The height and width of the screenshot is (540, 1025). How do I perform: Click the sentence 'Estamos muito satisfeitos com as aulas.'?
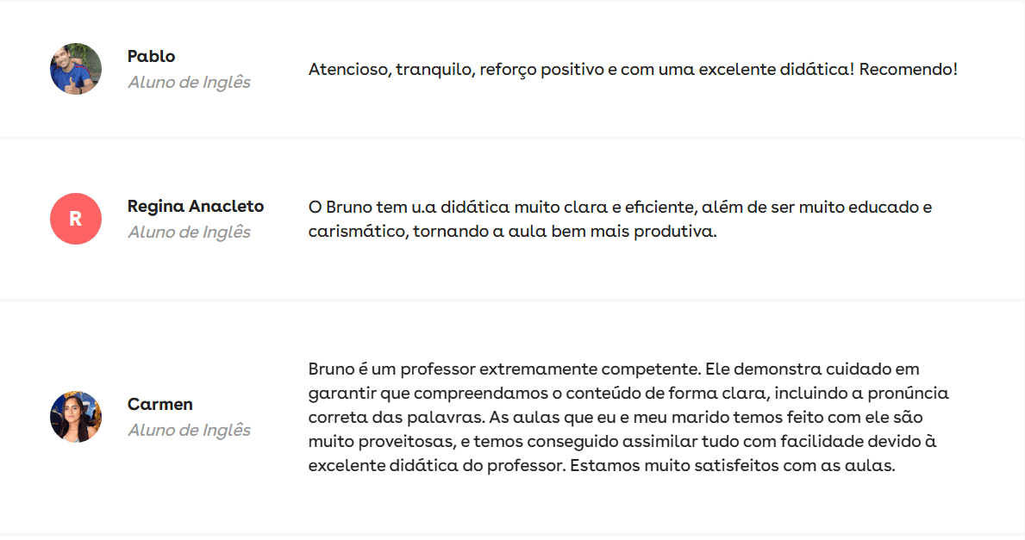[733, 466]
